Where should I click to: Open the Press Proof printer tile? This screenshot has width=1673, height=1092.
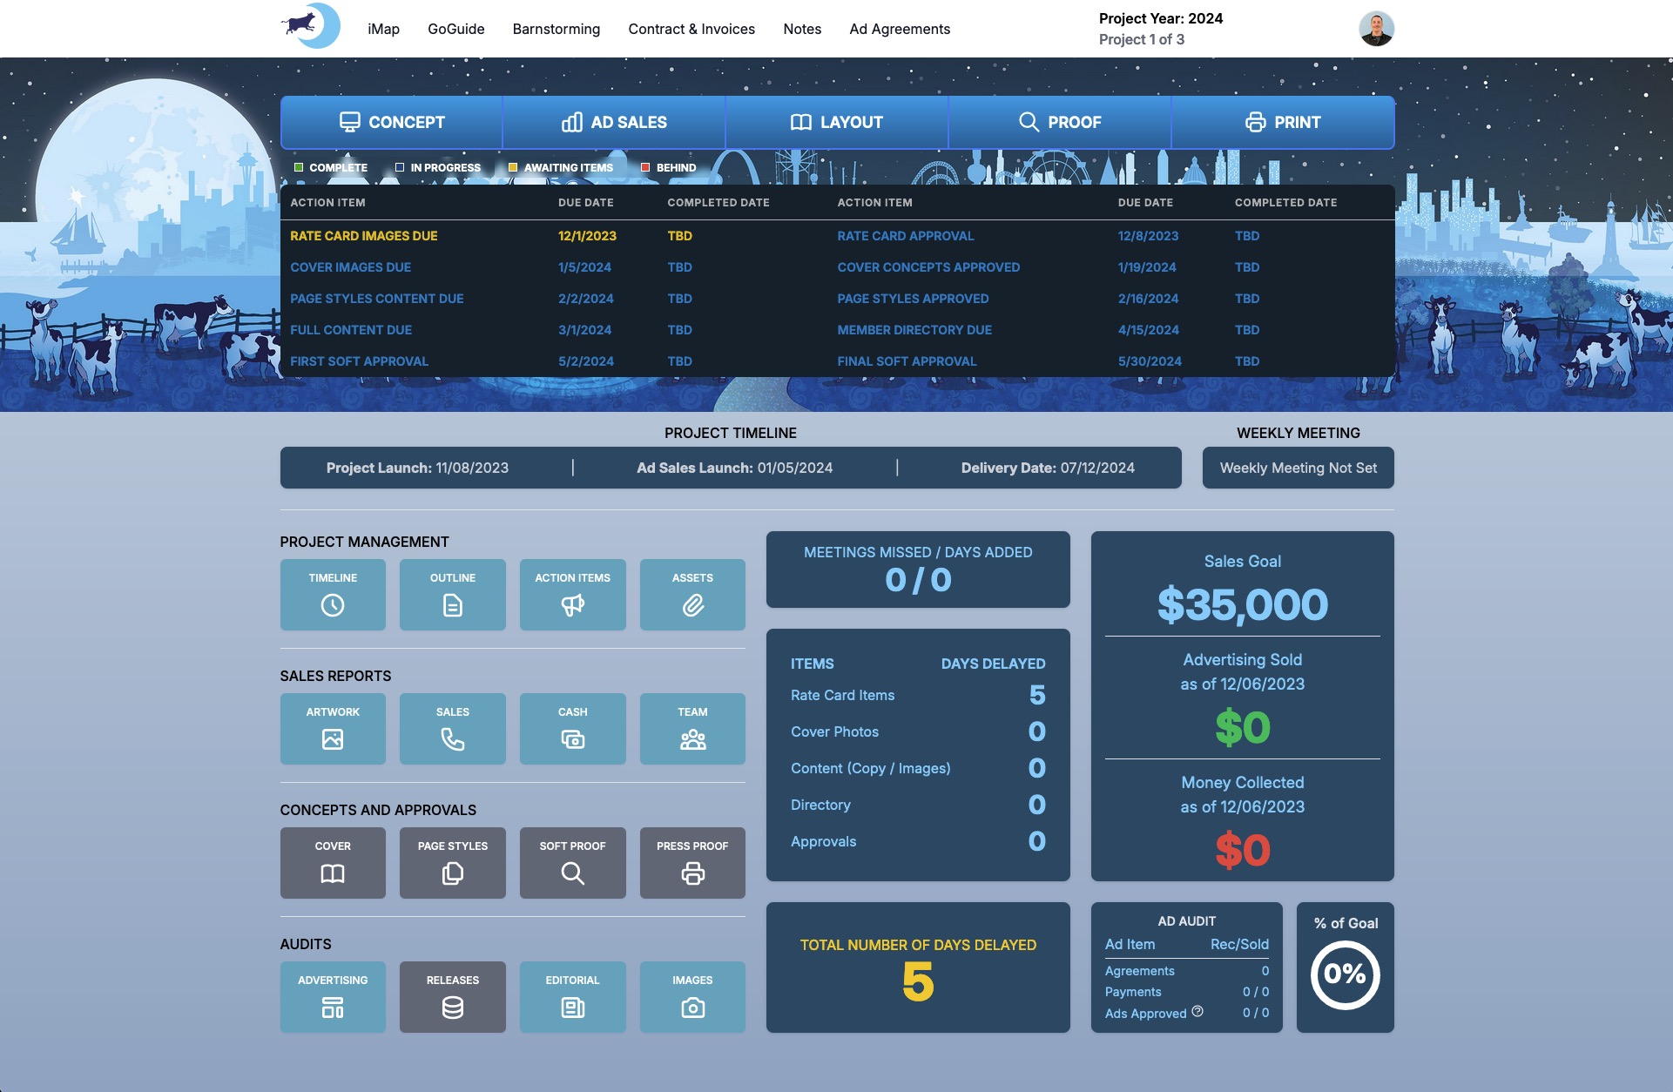coord(692,863)
